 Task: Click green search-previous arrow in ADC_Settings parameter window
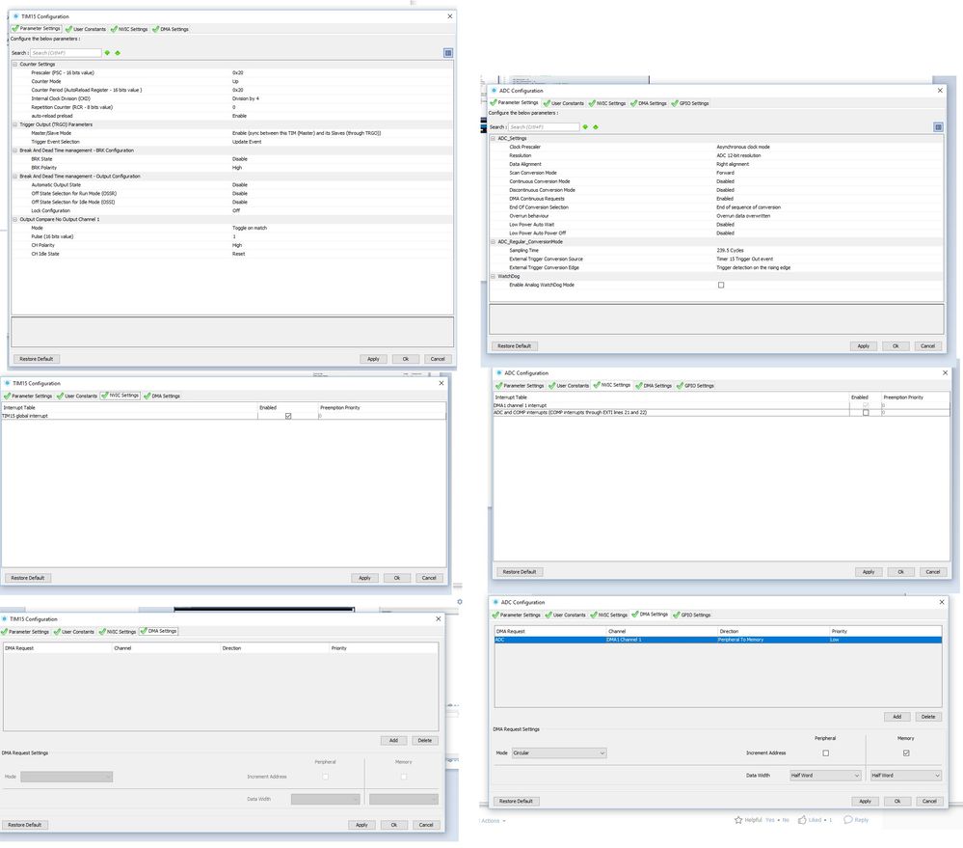[595, 127]
